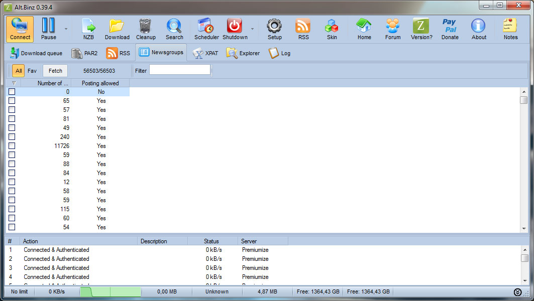Viewport: 534px width, 301px height.
Task: Click into the Filter text field
Action: [x=179, y=70]
